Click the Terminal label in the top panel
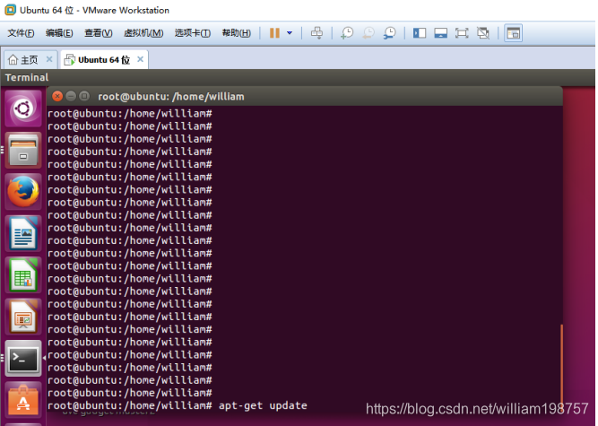 click(x=27, y=77)
